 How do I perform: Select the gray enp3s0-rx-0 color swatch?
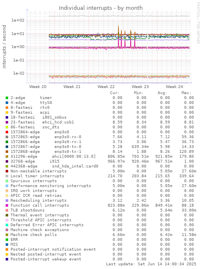(7, 137)
